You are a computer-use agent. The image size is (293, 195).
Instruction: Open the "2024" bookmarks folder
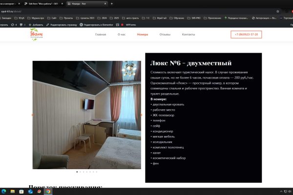102,18
